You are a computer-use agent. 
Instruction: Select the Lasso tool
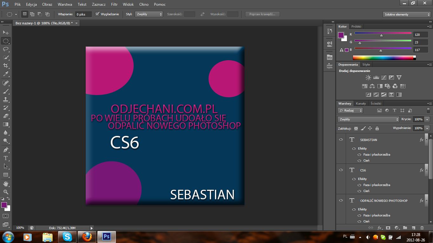[x=6, y=49]
